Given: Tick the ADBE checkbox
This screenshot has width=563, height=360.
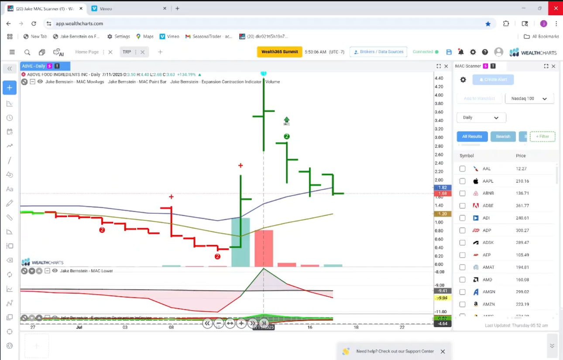Looking at the screenshot, I should click(463, 206).
